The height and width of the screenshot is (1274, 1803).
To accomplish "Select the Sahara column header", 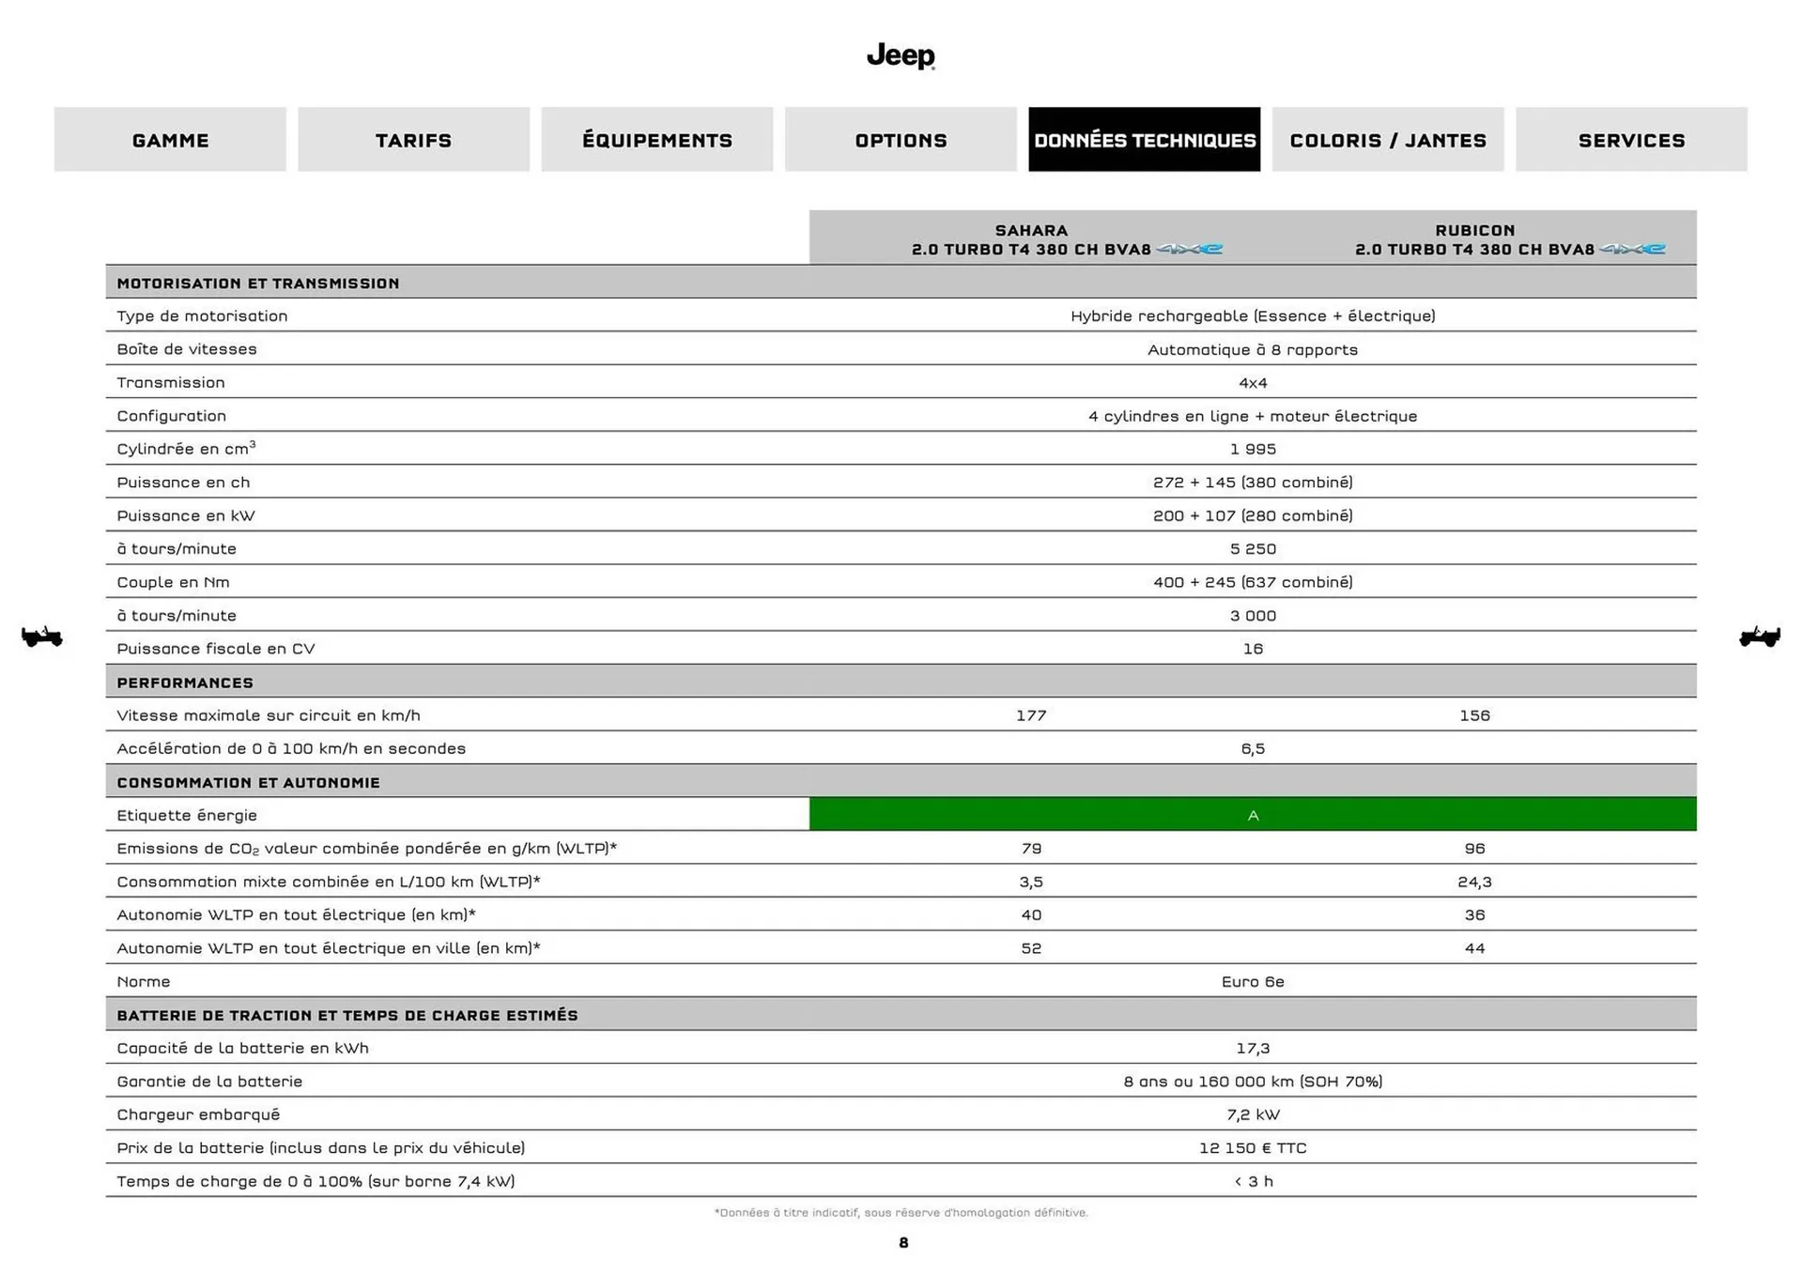I will coord(1030,230).
